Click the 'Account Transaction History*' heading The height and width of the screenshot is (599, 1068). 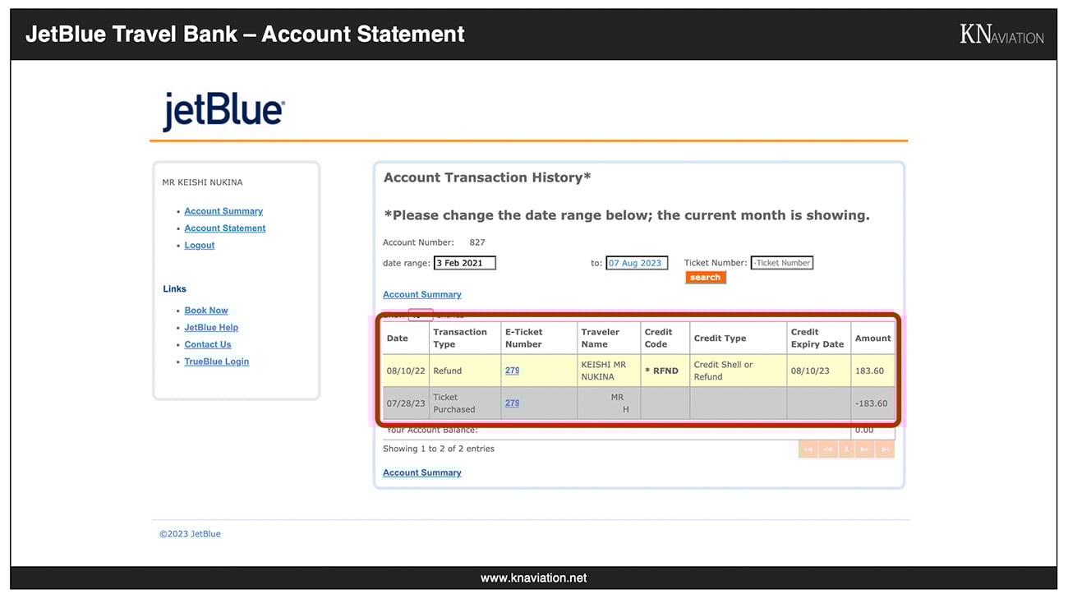click(487, 177)
